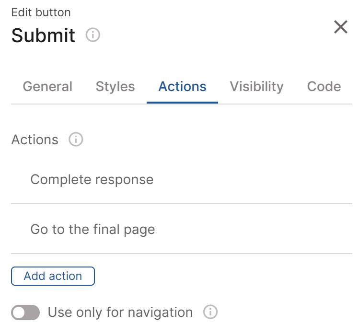359x325 pixels.
Task: Open the info icon beside Submit title
Action: 93,35
